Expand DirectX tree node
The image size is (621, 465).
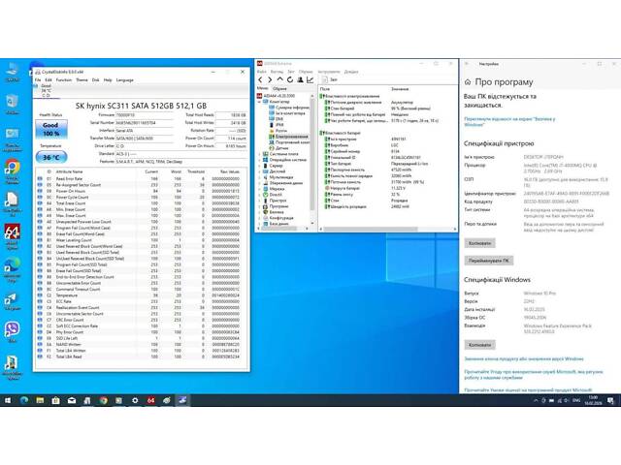click(259, 195)
